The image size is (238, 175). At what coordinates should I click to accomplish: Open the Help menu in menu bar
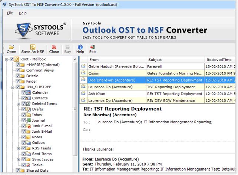(23, 13)
